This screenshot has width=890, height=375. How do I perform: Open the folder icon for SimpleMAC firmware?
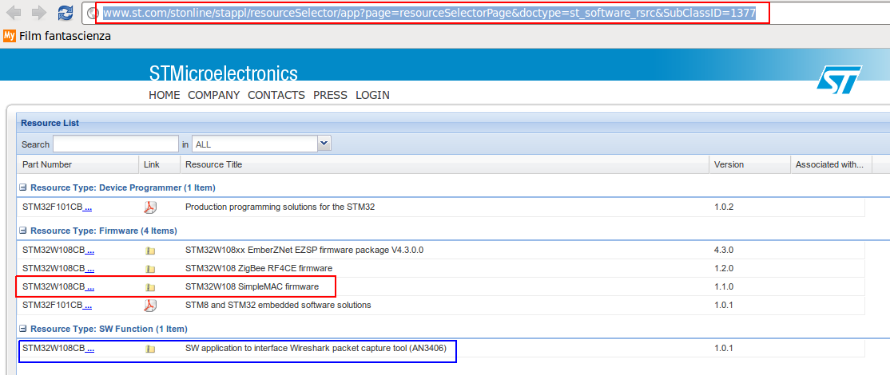[x=150, y=287]
